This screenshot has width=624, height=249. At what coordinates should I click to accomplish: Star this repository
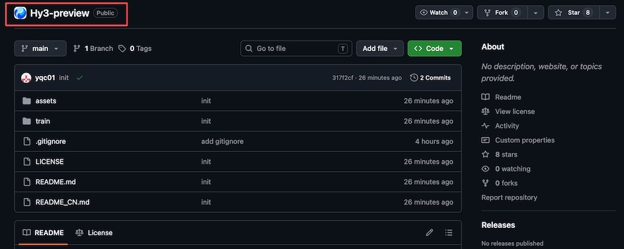(x=573, y=12)
